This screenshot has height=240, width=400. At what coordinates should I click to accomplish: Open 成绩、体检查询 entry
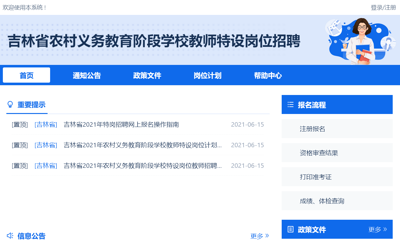(337, 201)
